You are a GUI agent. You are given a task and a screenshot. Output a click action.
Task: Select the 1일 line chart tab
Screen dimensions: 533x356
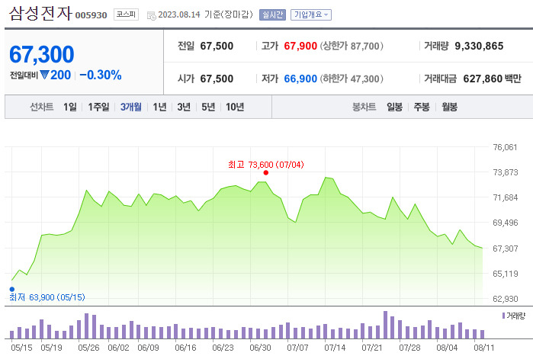[69, 107]
